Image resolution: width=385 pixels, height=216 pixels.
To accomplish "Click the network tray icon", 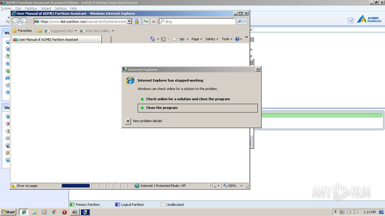I will (342, 212).
